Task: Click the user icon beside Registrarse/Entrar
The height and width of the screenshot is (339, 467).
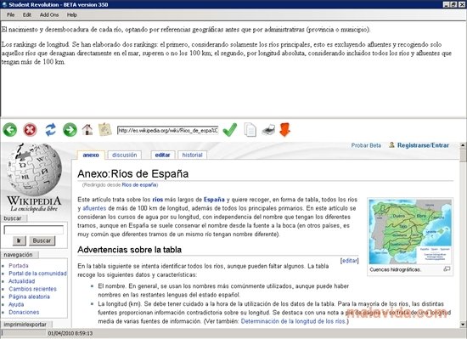Action: (391, 145)
